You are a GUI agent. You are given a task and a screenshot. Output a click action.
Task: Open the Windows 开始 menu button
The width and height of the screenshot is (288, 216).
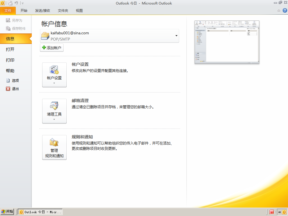point(7,212)
